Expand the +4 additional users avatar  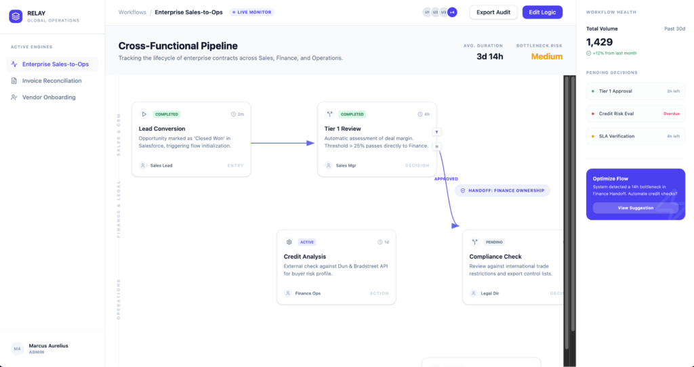[452, 12]
